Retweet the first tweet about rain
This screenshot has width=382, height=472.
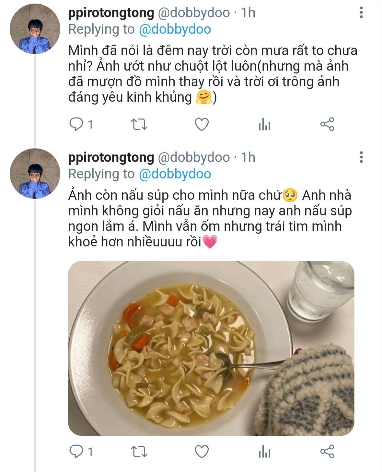point(139,124)
